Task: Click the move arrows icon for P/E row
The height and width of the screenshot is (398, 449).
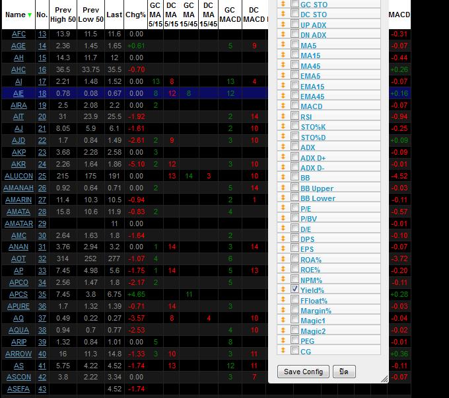Action: click(283, 208)
